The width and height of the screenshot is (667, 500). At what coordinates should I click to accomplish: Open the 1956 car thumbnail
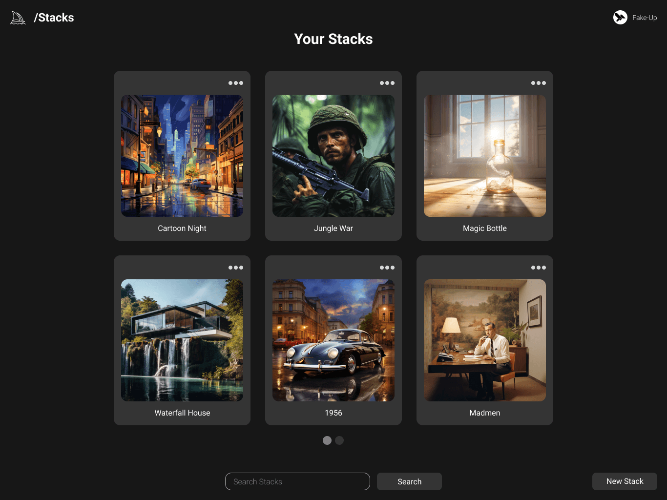333,340
